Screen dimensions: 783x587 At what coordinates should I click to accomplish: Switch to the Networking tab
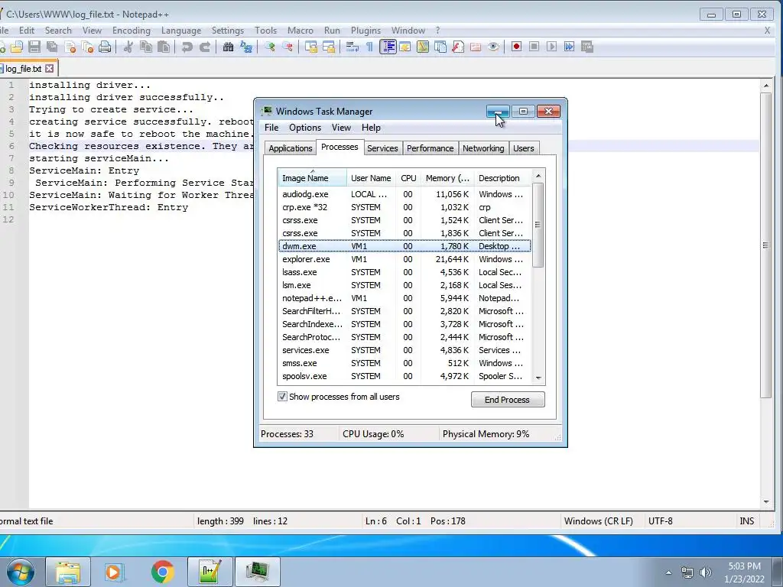[483, 148]
